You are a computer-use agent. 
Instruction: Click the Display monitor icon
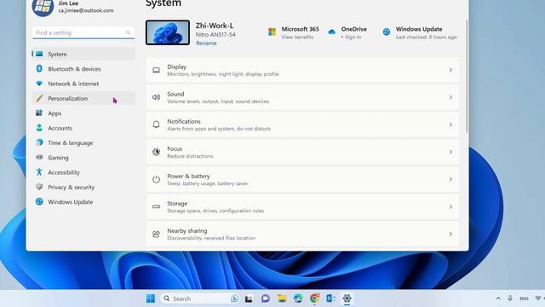coord(156,70)
